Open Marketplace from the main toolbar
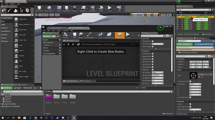This screenshot has height=120, width=215. [67, 9]
